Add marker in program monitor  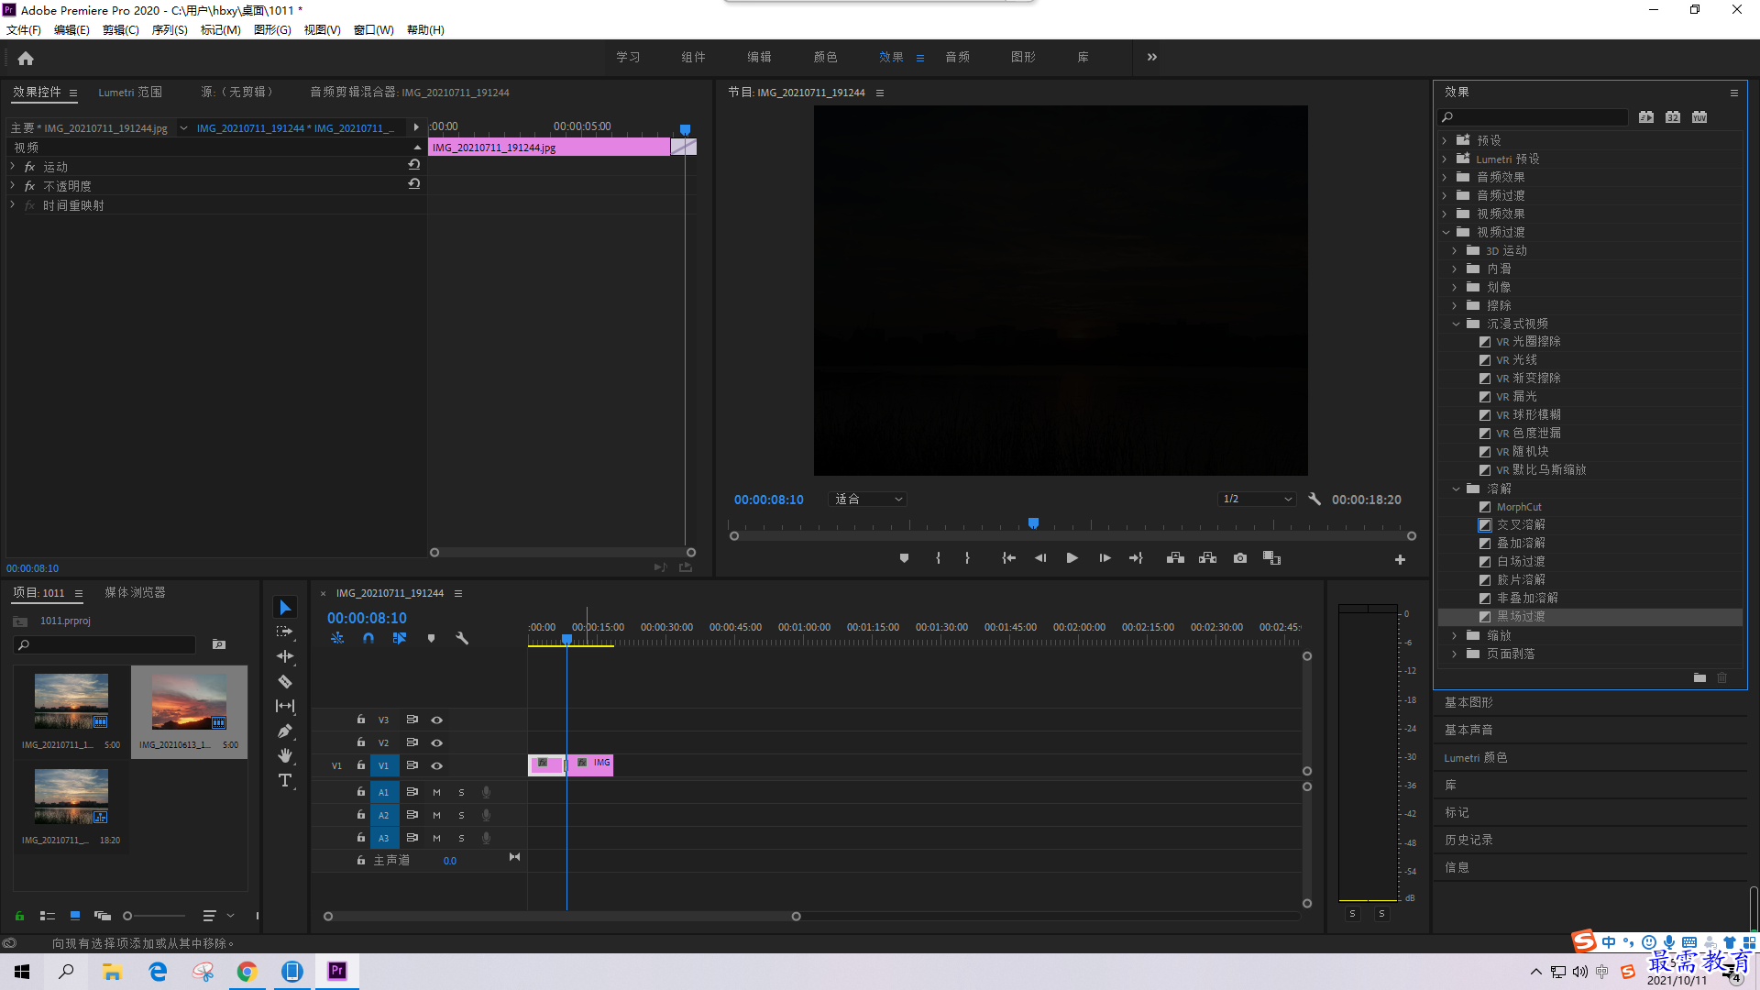(x=904, y=558)
